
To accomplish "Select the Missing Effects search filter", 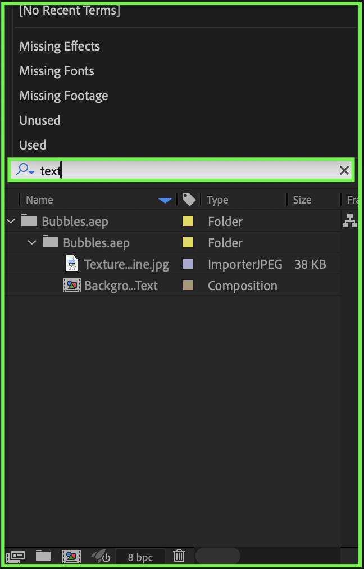I will pyautogui.click(x=60, y=46).
